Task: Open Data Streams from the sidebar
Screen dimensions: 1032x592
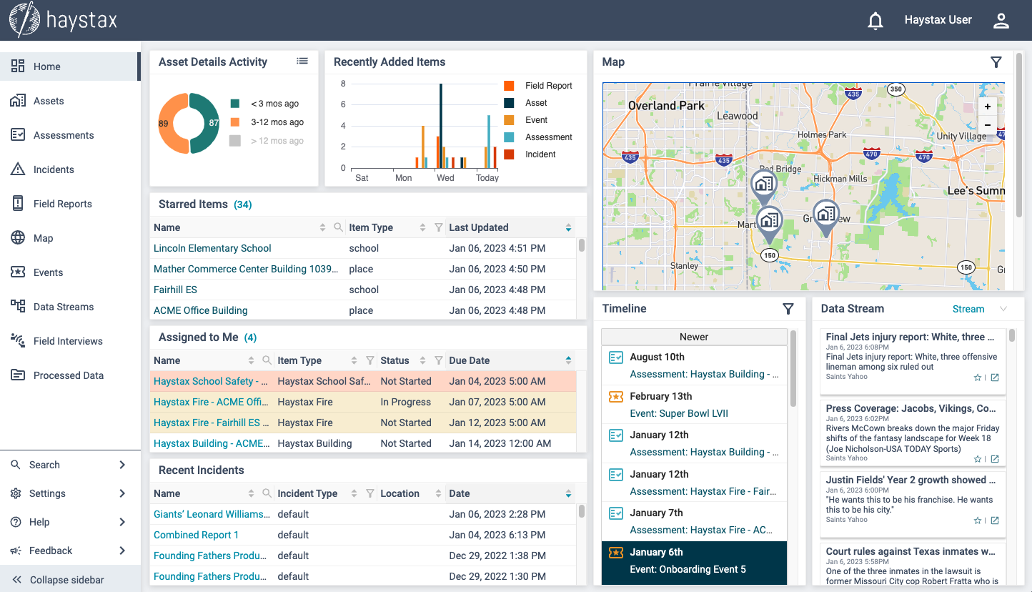Action: pos(64,307)
